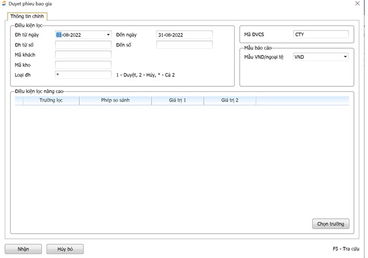Focus the Đh từ số input field
This screenshot has width=368, height=258.
coord(83,45)
